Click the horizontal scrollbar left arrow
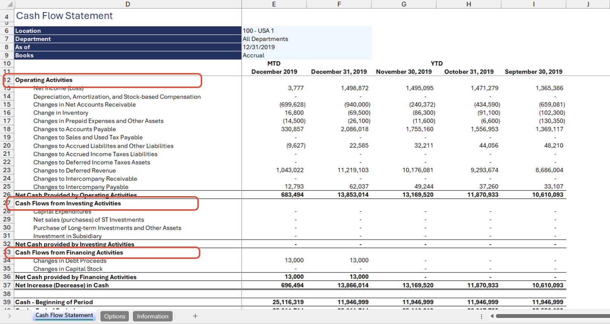The height and width of the screenshot is (324, 610). click(x=492, y=316)
